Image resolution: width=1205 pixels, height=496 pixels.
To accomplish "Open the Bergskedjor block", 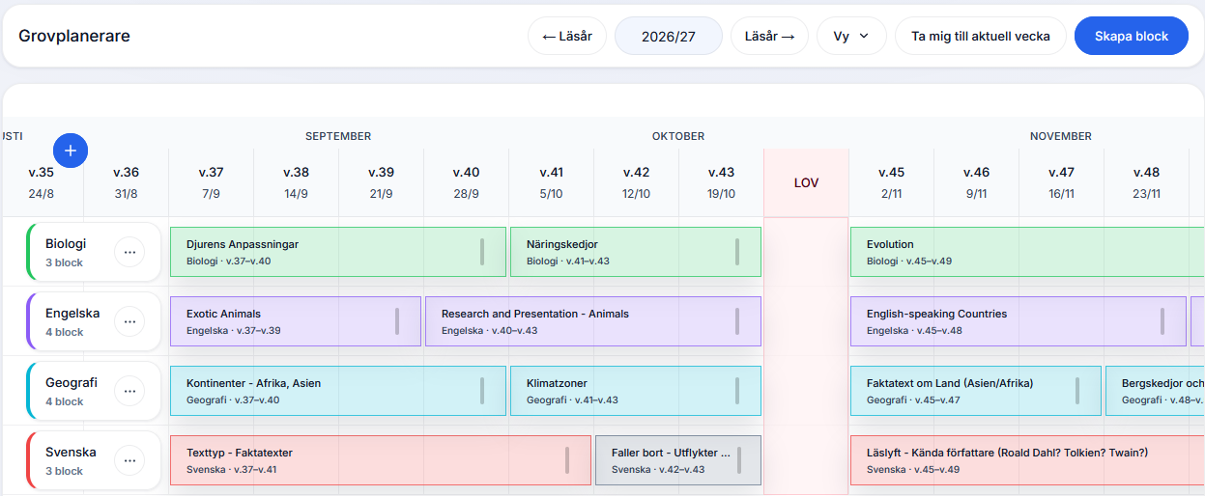I will point(1156,391).
